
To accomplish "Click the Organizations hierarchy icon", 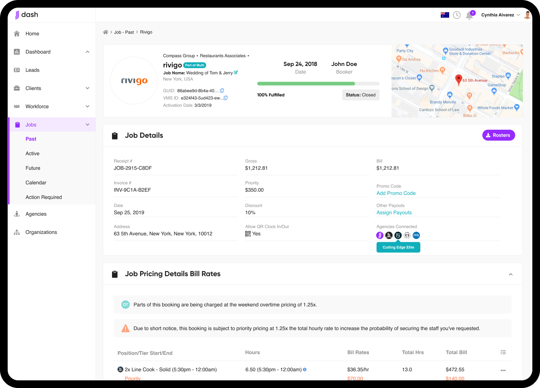I will pos(17,232).
